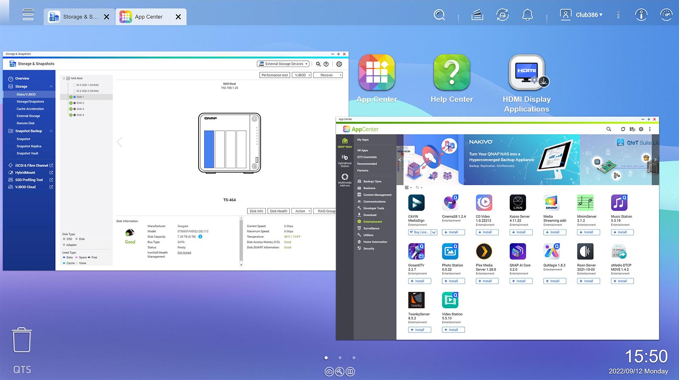Open Background Tasks icon in top bar
This screenshot has width=679, height=380.
pyautogui.click(x=477, y=15)
